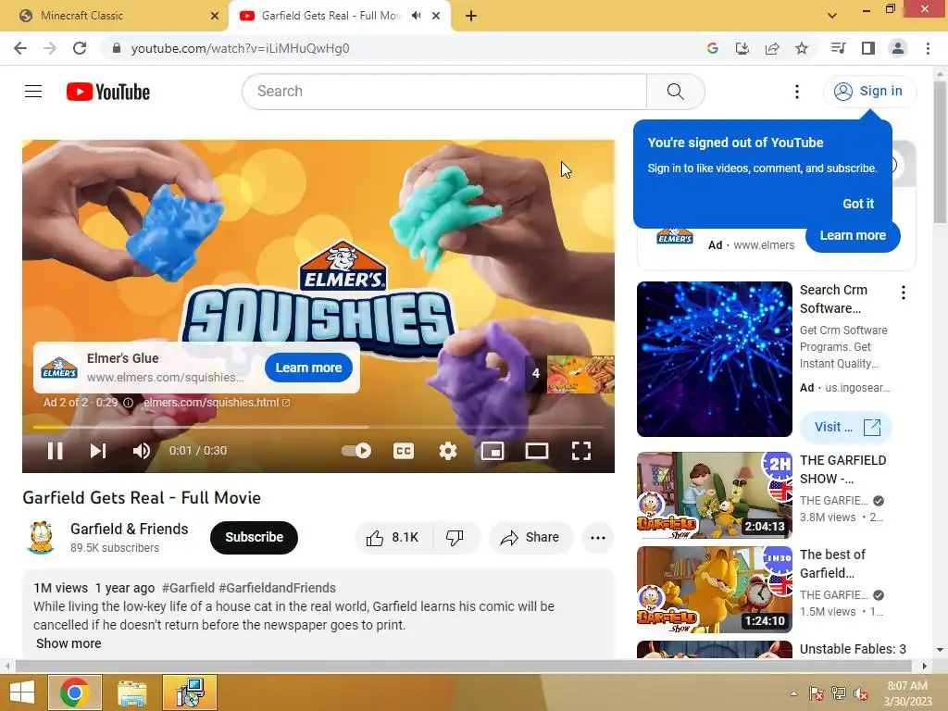The height and width of the screenshot is (711, 948).
Task: Switch to theater mode
Action: (537, 451)
